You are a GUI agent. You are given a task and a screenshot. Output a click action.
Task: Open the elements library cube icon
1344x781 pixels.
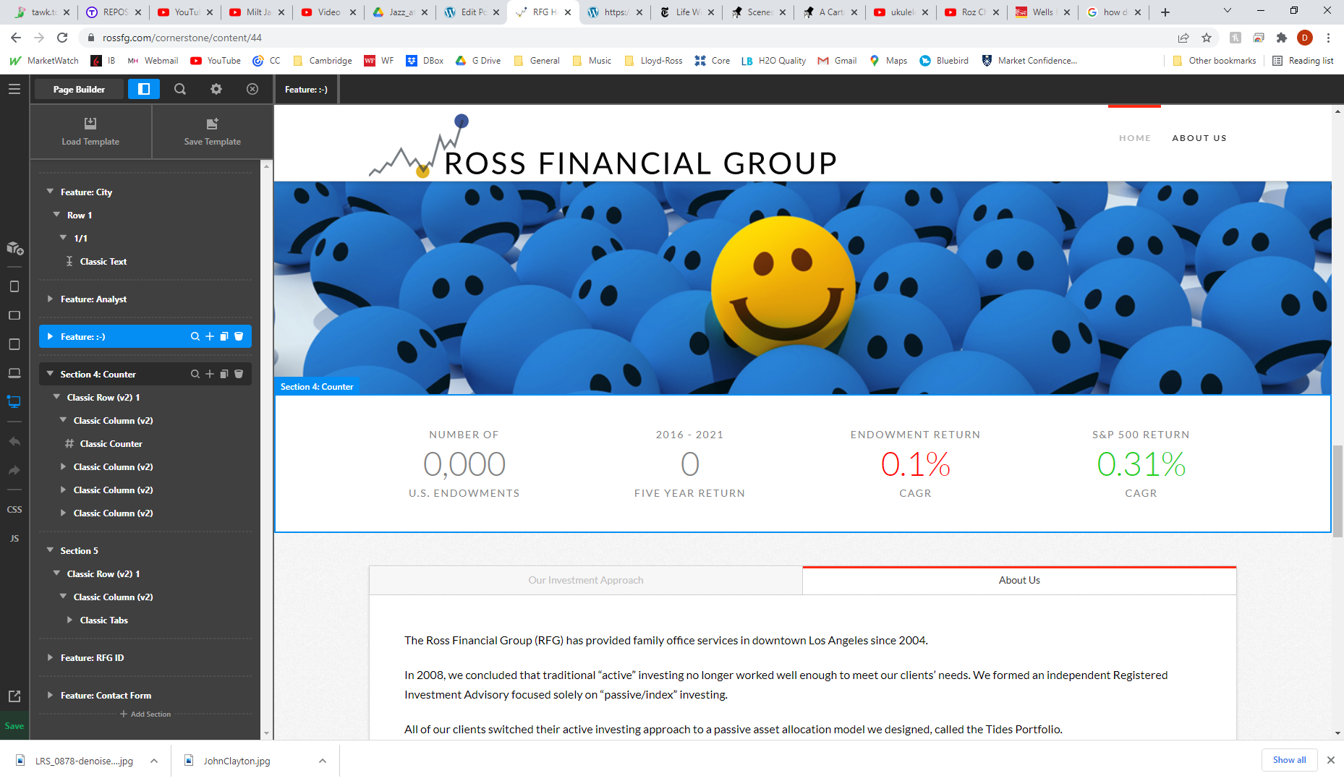14,248
